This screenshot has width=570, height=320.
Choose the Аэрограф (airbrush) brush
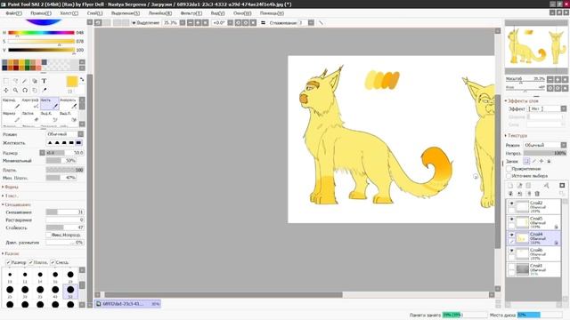[x=30, y=103]
